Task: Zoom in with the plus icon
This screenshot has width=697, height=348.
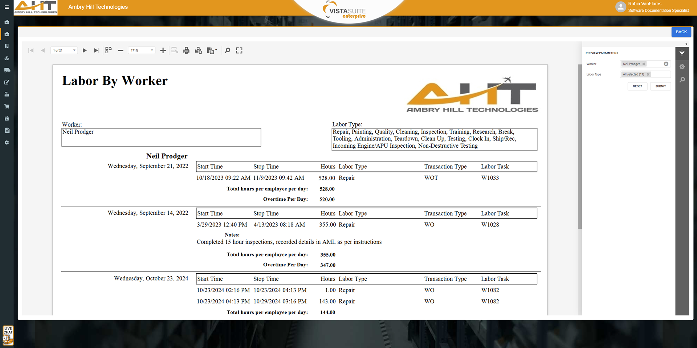Action: pos(163,50)
